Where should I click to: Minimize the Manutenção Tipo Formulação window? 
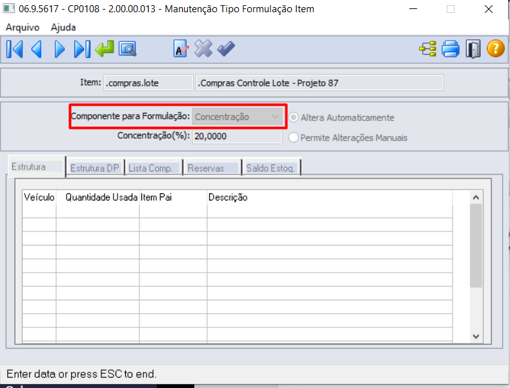tap(413, 9)
